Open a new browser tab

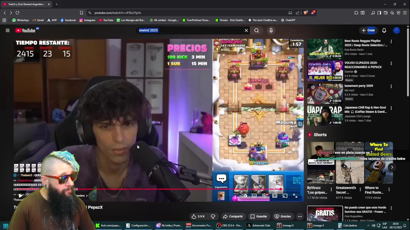click(57, 4)
